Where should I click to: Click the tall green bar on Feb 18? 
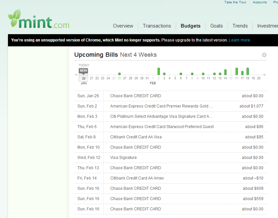[247, 71]
